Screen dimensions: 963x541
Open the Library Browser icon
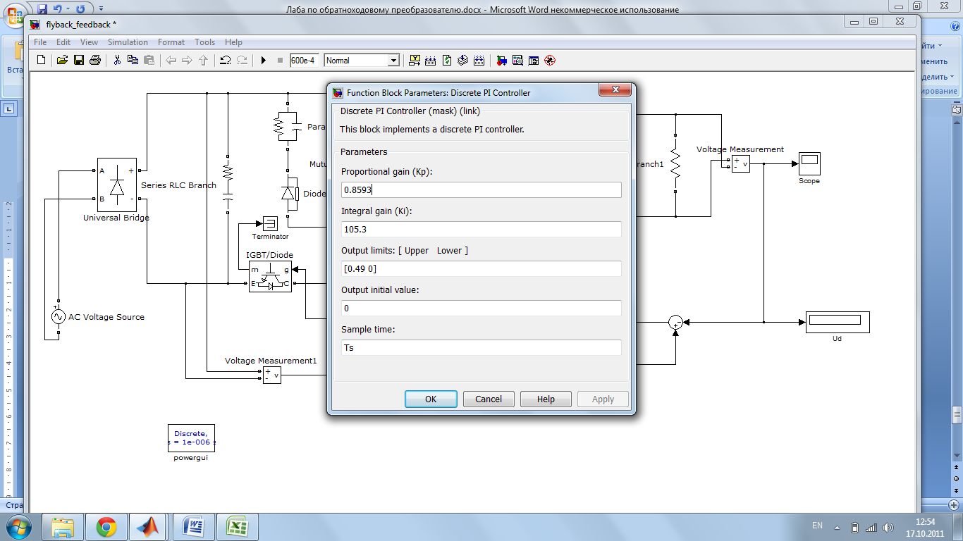tap(501, 61)
